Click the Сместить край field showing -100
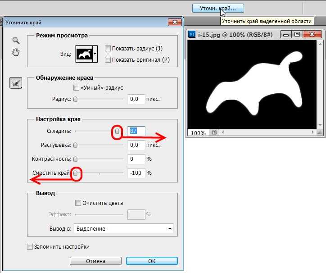This screenshot has height=273, width=326. coord(136,173)
